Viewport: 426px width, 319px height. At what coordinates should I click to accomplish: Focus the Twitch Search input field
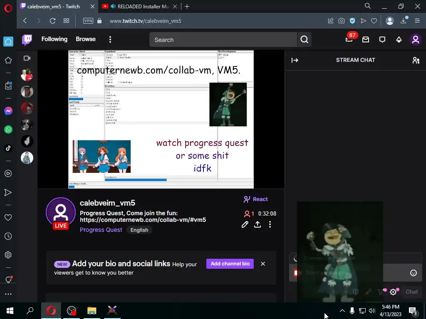click(223, 39)
